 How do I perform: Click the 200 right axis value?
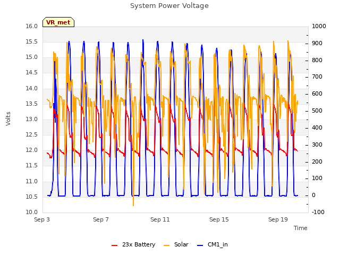tap(317, 161)
